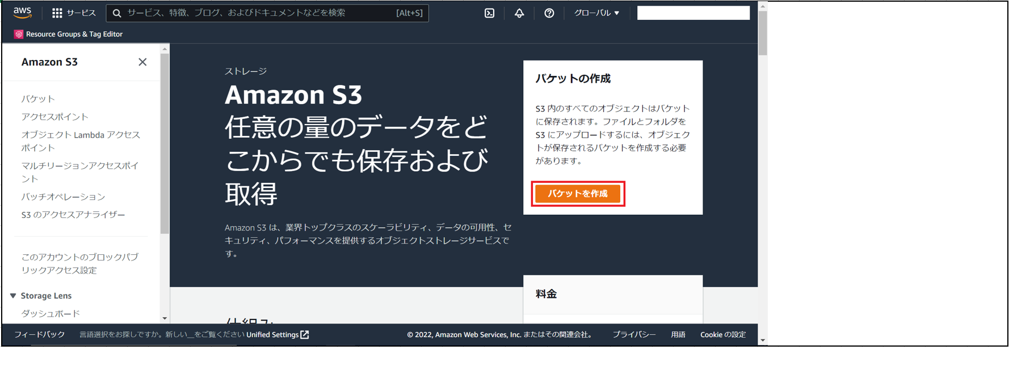The width and height of the screenshot is (1009, 367).
Task: Open バッチオペレーション page
Action: (x=64, y=197)
